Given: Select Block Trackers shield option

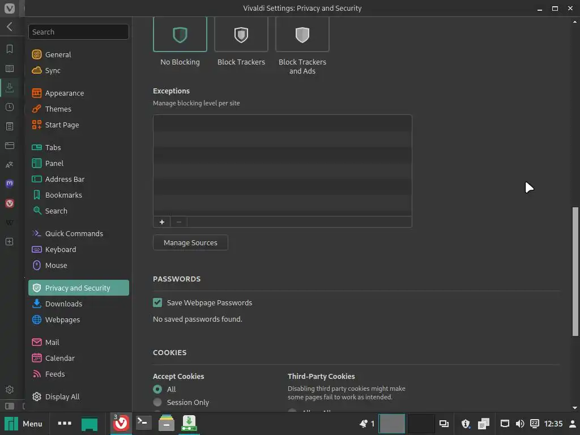Looking at the screenshot, I should click(241, 35).
